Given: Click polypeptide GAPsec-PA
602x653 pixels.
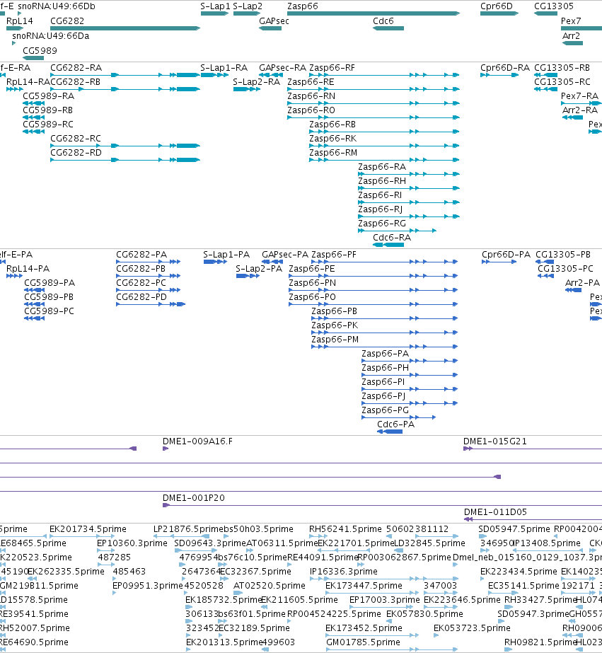Looking at the screenshot, I should [x=272, y=262].
